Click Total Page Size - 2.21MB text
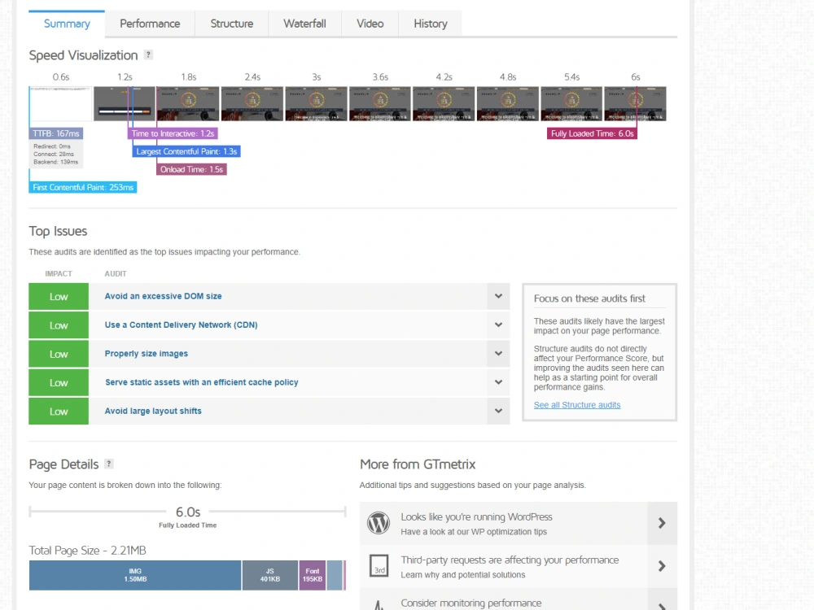Screen dimensions: 814x610 [x=88, y=551]
